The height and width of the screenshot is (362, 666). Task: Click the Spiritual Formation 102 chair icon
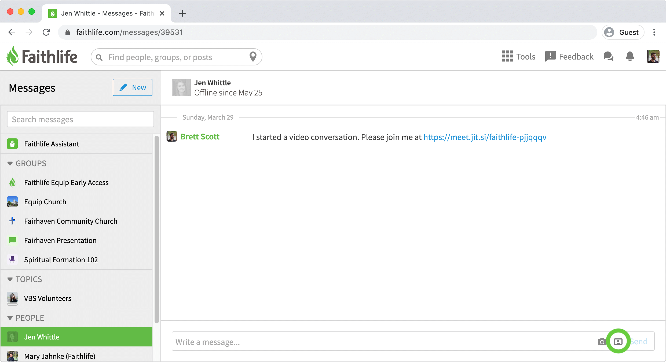(12, 260)
